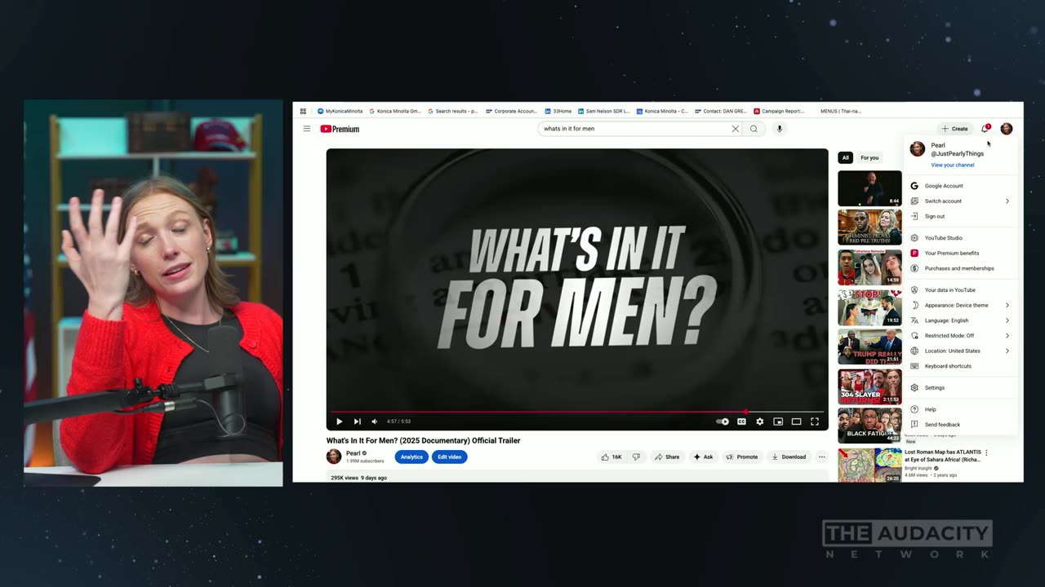
Task: Start voice search with the microphone icon
Action: pyautogui.click(x=780, y=129)
